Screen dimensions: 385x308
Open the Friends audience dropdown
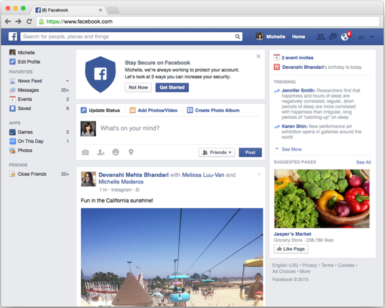(x=216, y=152)
